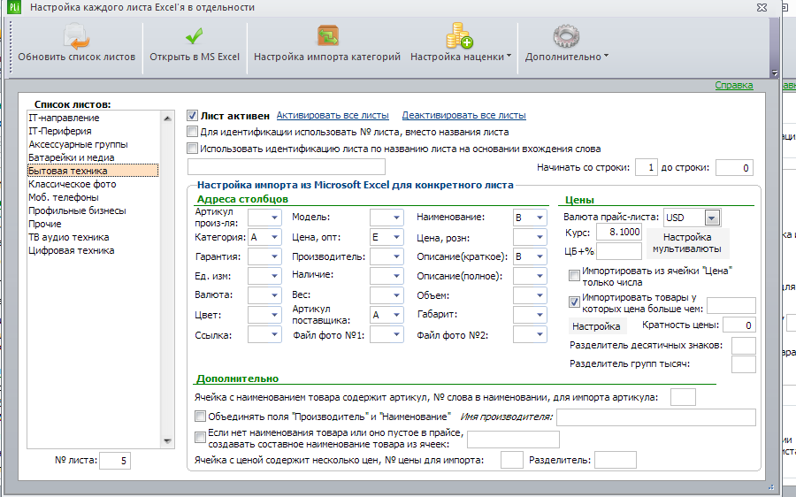Open the Настройка наценки coins icon

click(459, 35)
